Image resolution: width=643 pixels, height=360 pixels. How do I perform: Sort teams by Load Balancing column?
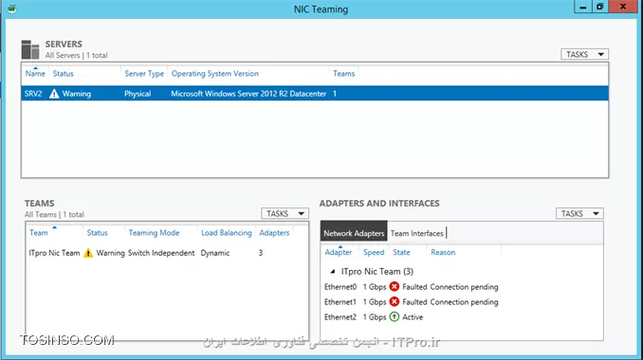pos(227,233)
